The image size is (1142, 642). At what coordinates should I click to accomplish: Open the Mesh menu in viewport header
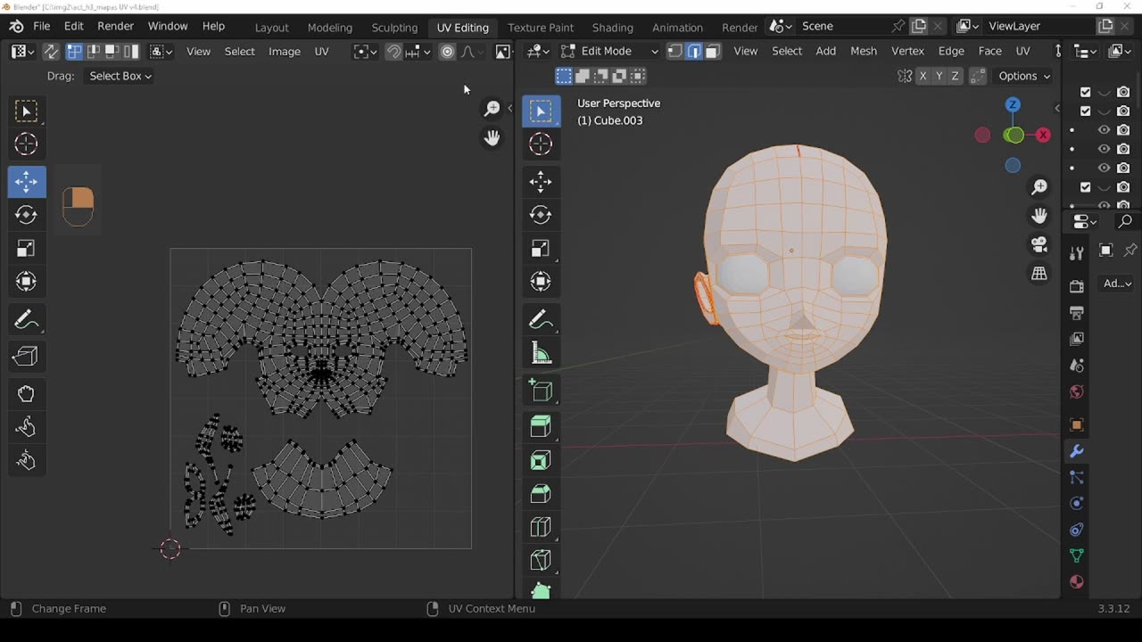(x=863, y=51)
